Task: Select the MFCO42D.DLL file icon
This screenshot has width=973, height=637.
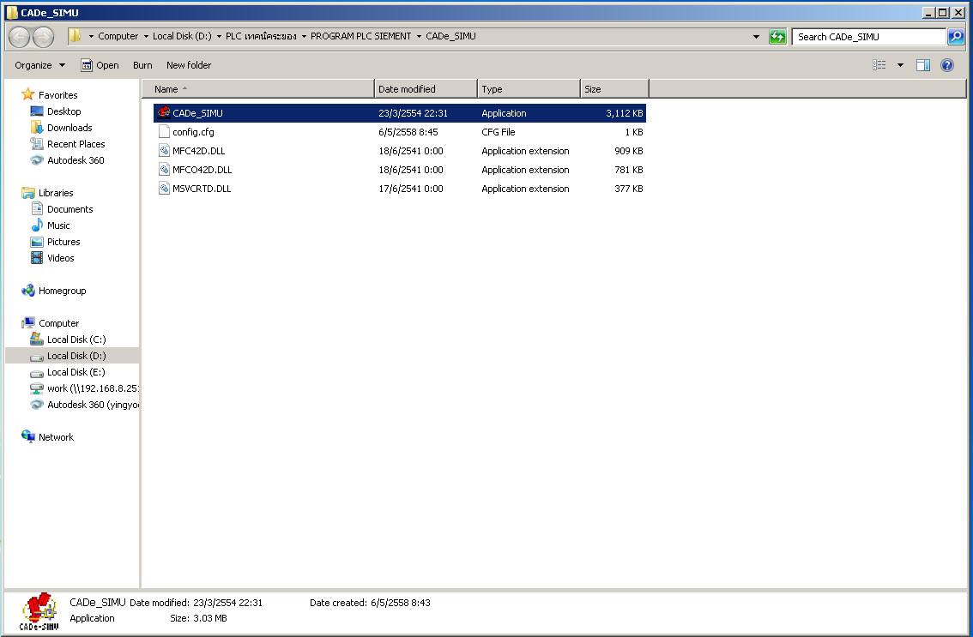Action: coord(164,170)
